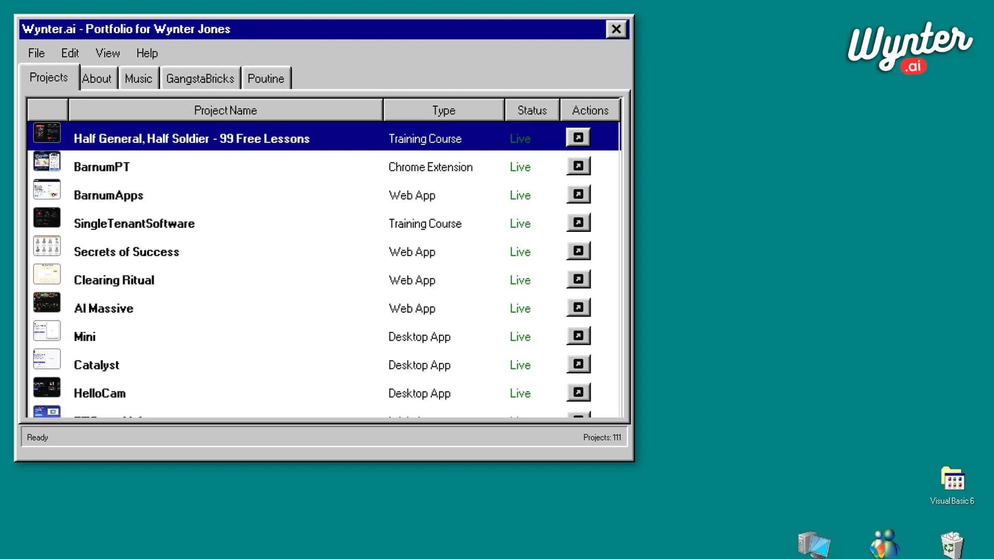The image size is (994, 559).
Task: Open link for Half General, Half Soldier project
Action: pos(578,138)
